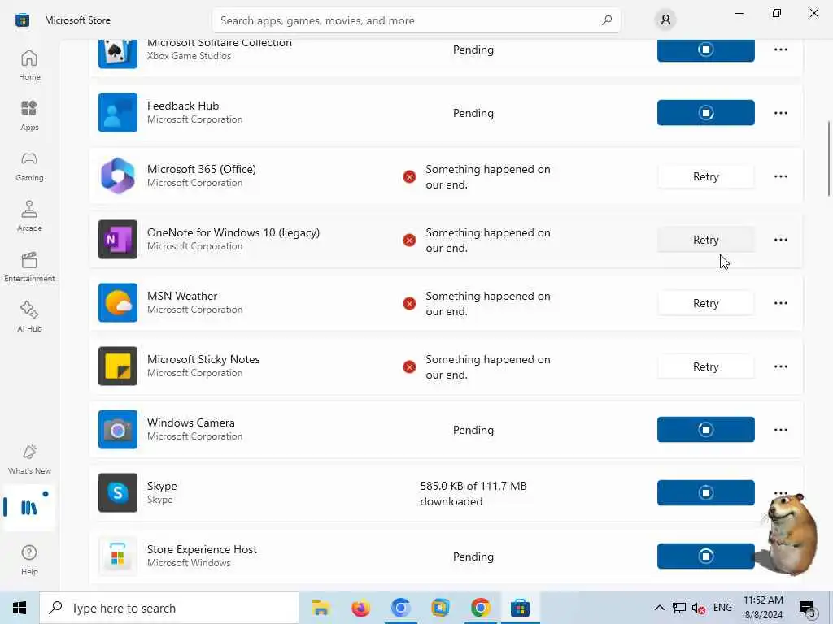Click the OneNote app icon
Viewport: 833px width, 624px height.
tap(118, 240)
